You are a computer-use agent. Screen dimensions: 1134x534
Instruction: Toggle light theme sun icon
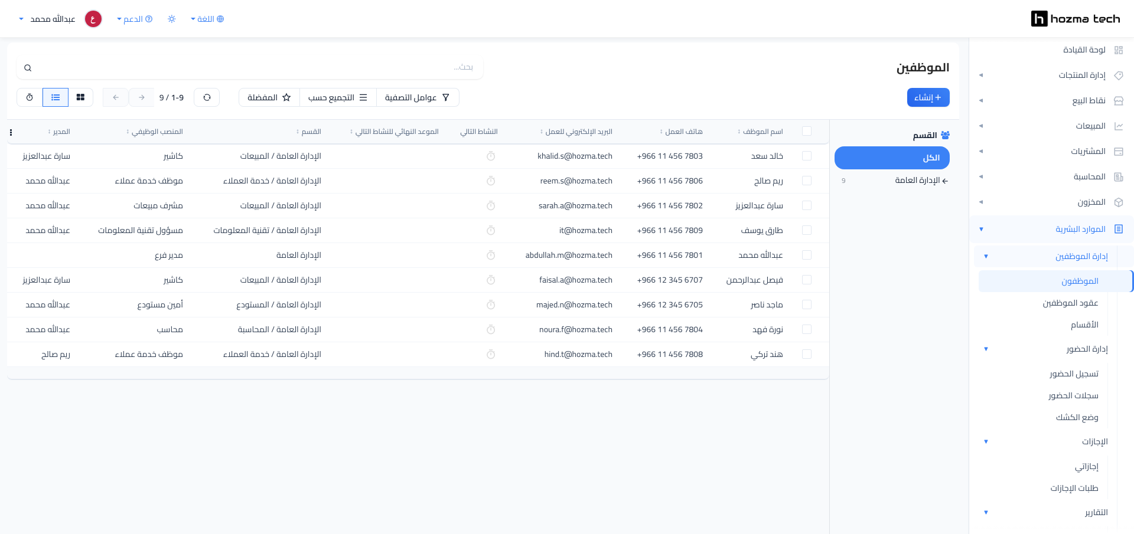click(172, 19)
